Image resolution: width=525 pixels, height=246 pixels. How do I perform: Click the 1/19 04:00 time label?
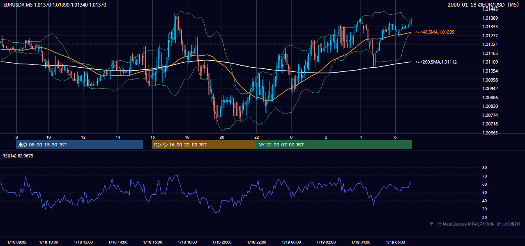(x=361, y=242)
